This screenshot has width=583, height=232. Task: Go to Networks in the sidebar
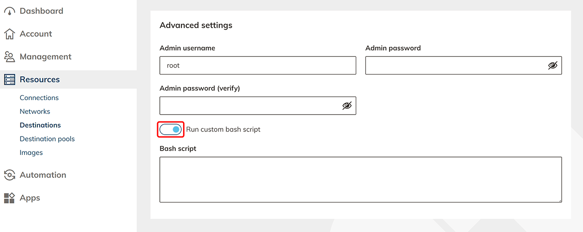(x=35, y=111)
